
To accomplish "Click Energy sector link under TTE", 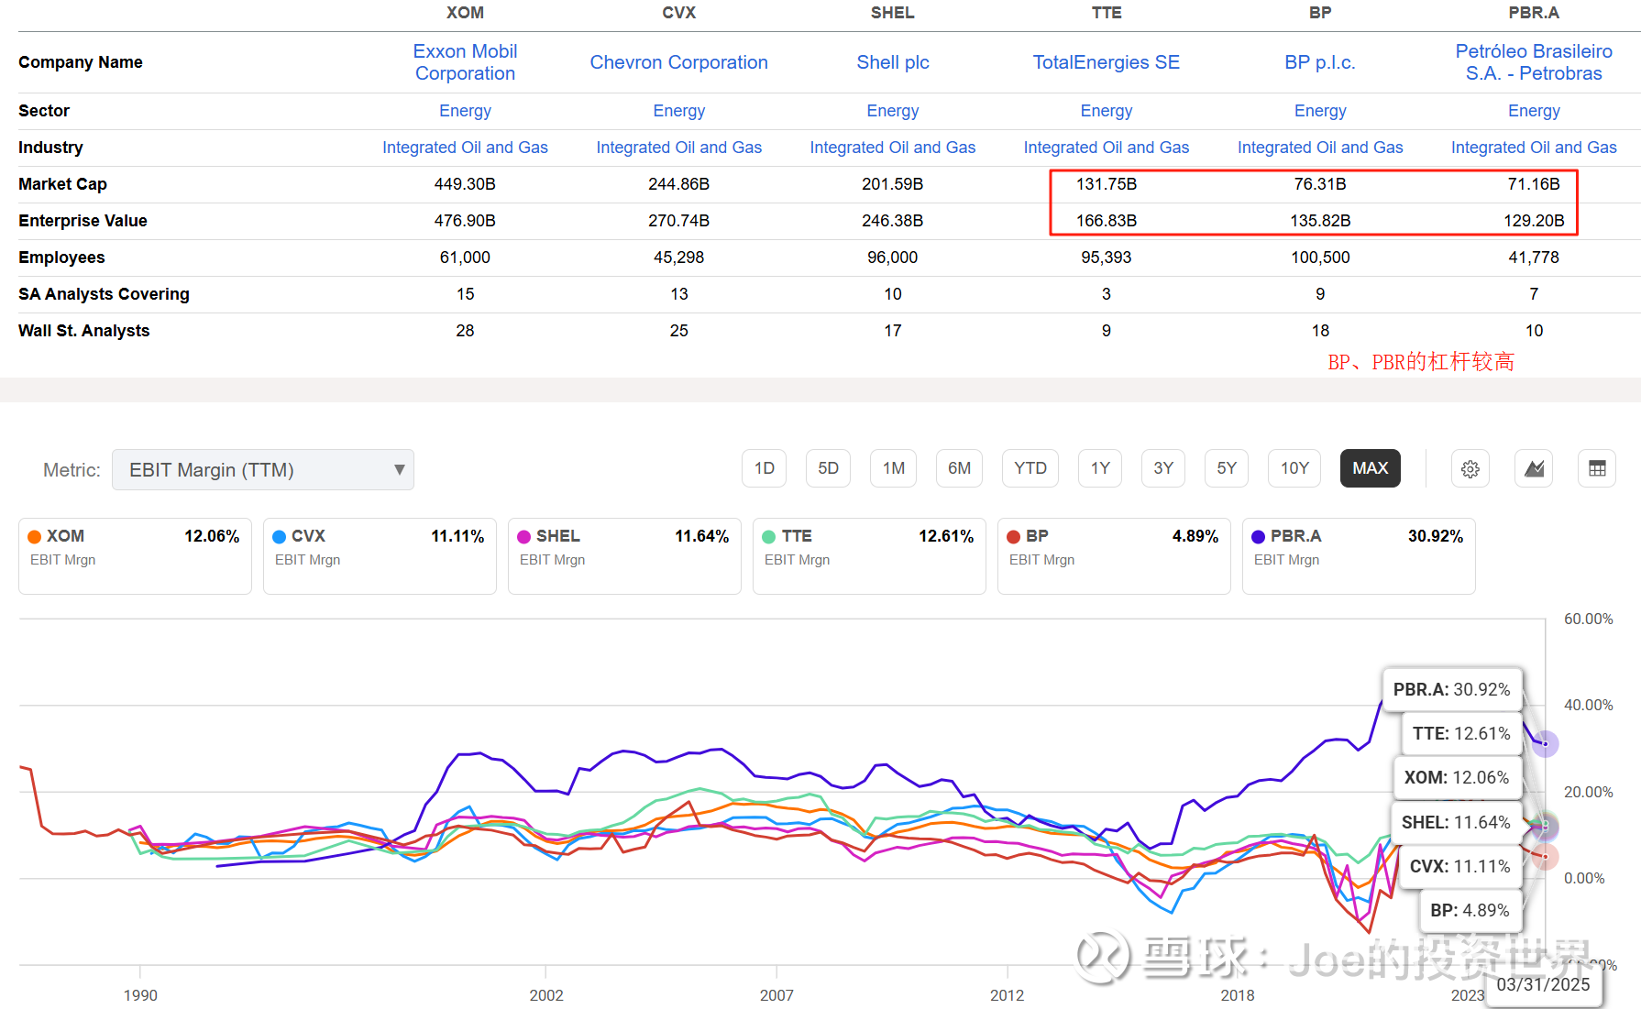I will click(1107, 111).
